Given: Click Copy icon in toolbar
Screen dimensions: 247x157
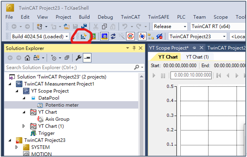Looking at the screenshot, I should [x=104, y=26].
